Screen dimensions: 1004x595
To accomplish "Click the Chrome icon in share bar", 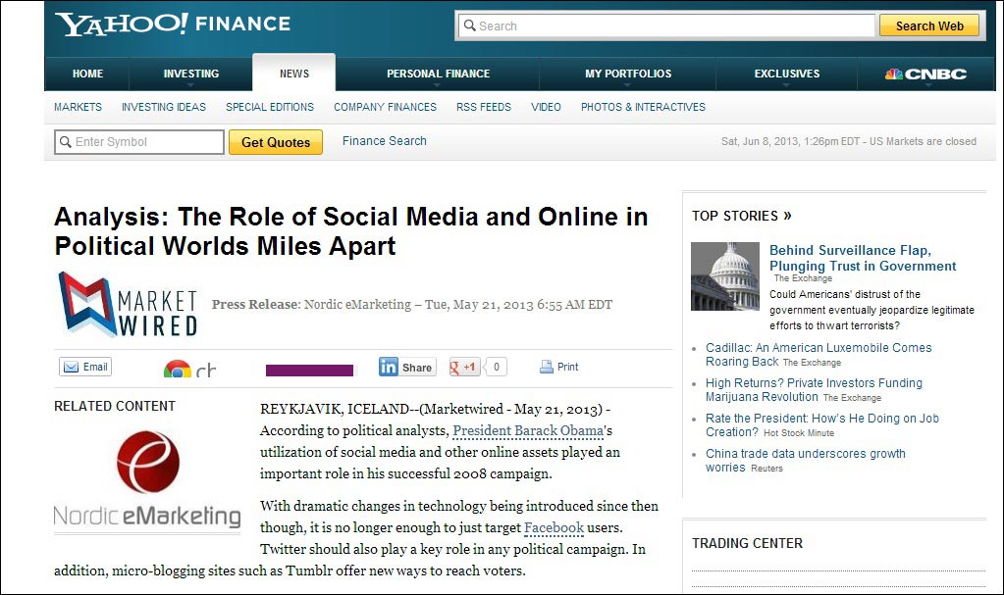I will click(x=178, y=370).
